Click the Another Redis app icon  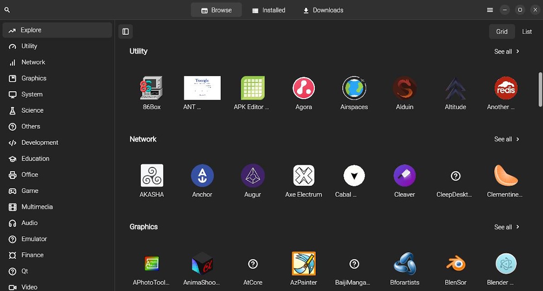pos(505,88)
